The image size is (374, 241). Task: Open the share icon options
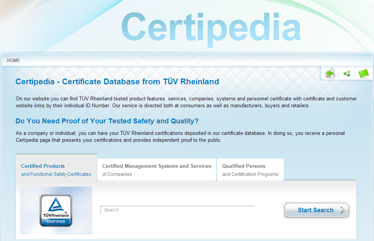click(347, 74)
